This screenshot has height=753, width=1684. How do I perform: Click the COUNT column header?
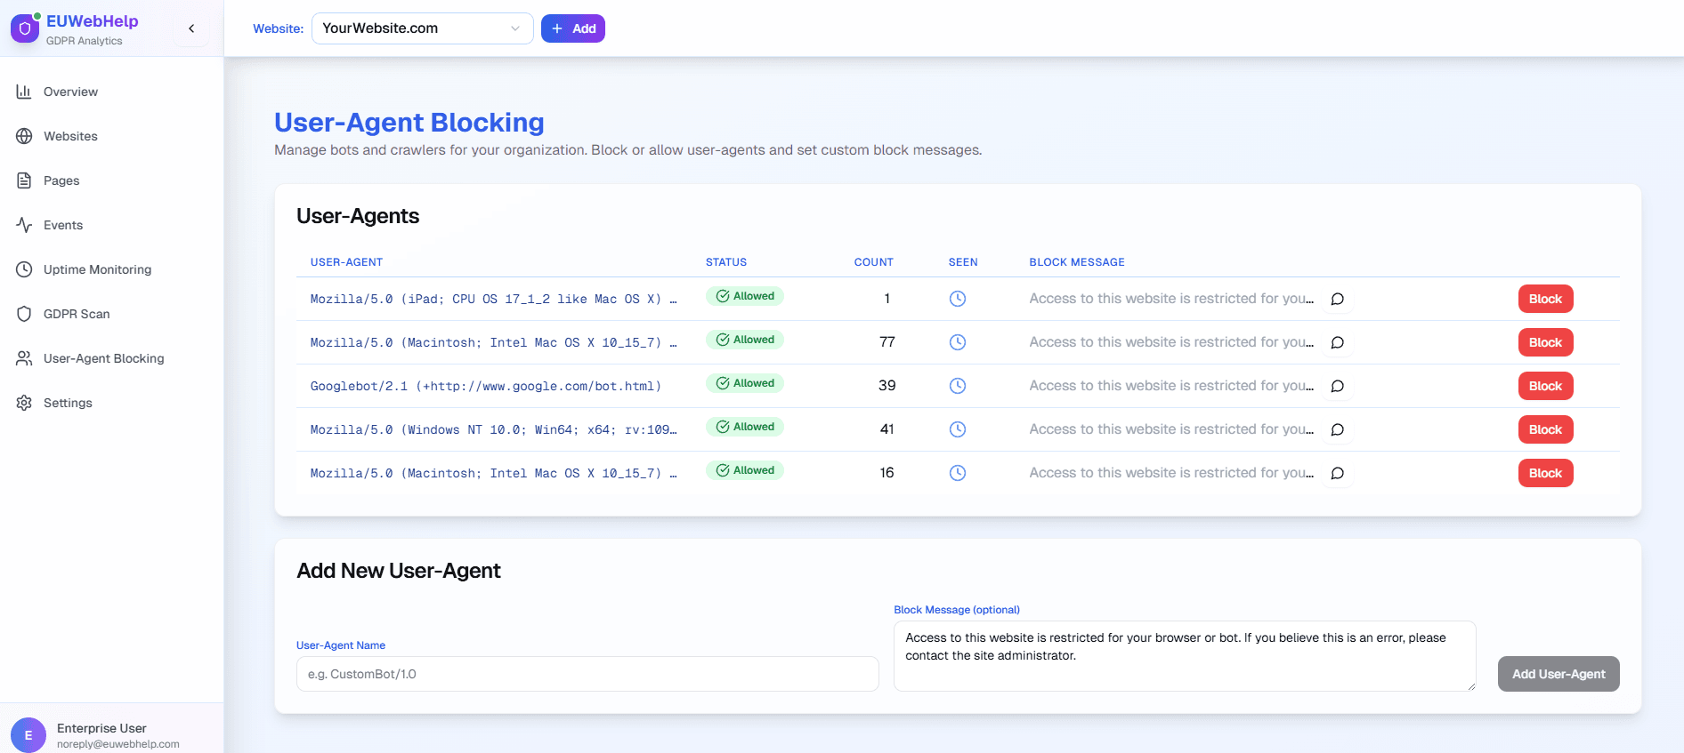click(873, 262)
